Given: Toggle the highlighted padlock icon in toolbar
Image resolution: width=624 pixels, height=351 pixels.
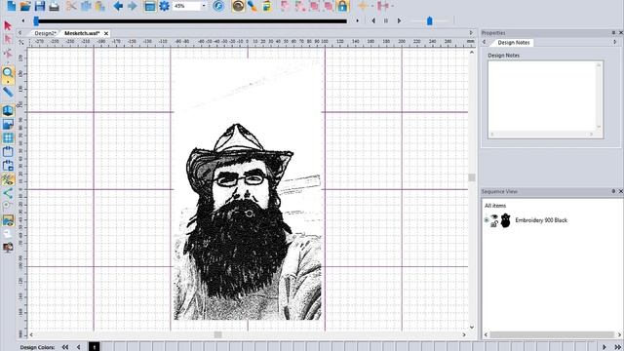Looking at the screenshot, I should coord(342,6).
